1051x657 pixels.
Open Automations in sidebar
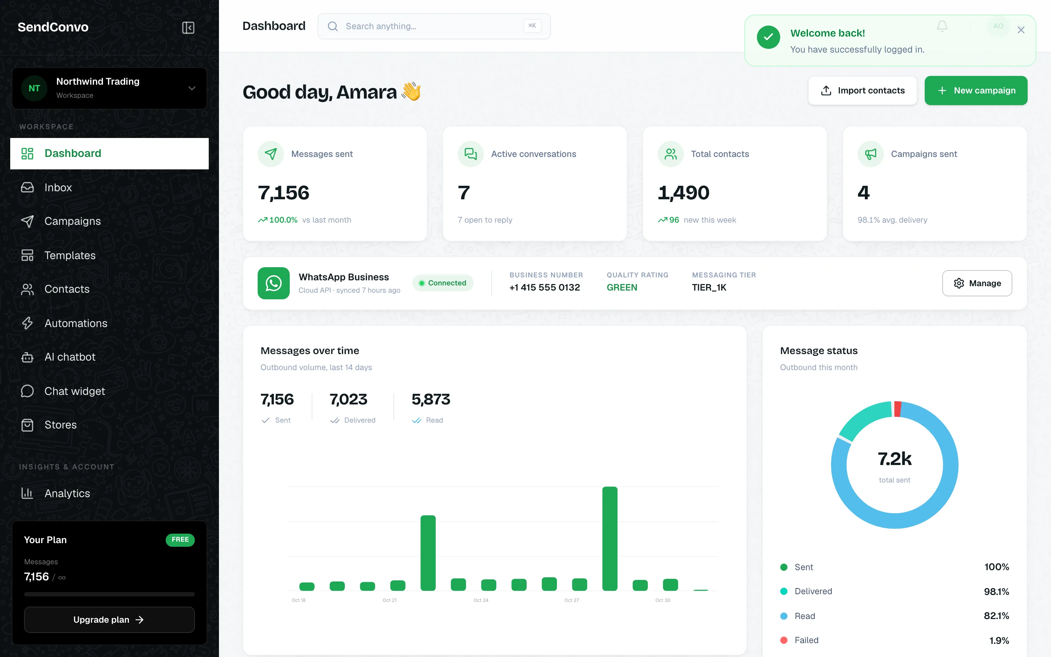click(109, 323)
